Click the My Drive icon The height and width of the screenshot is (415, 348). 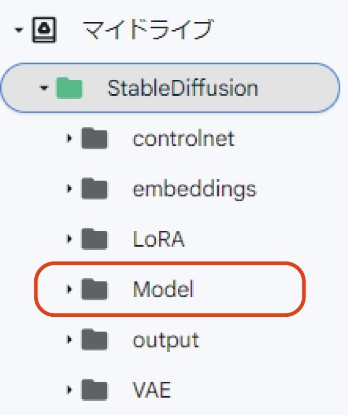point(44,31)
